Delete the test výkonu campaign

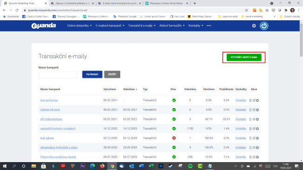pos(250,138)
